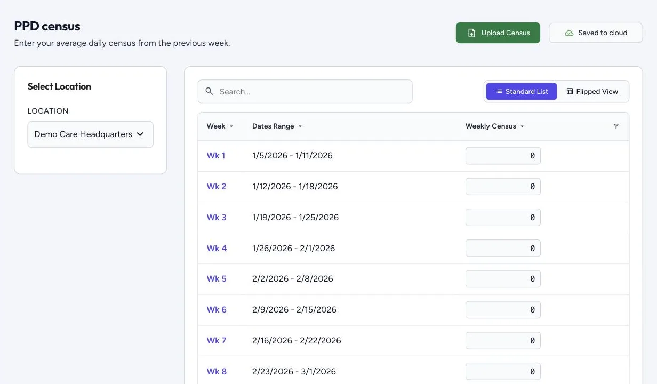The width and height of the screenshot is (657, 384).
Task: Click the upload file icon on Upload Census
Action: 471,33
